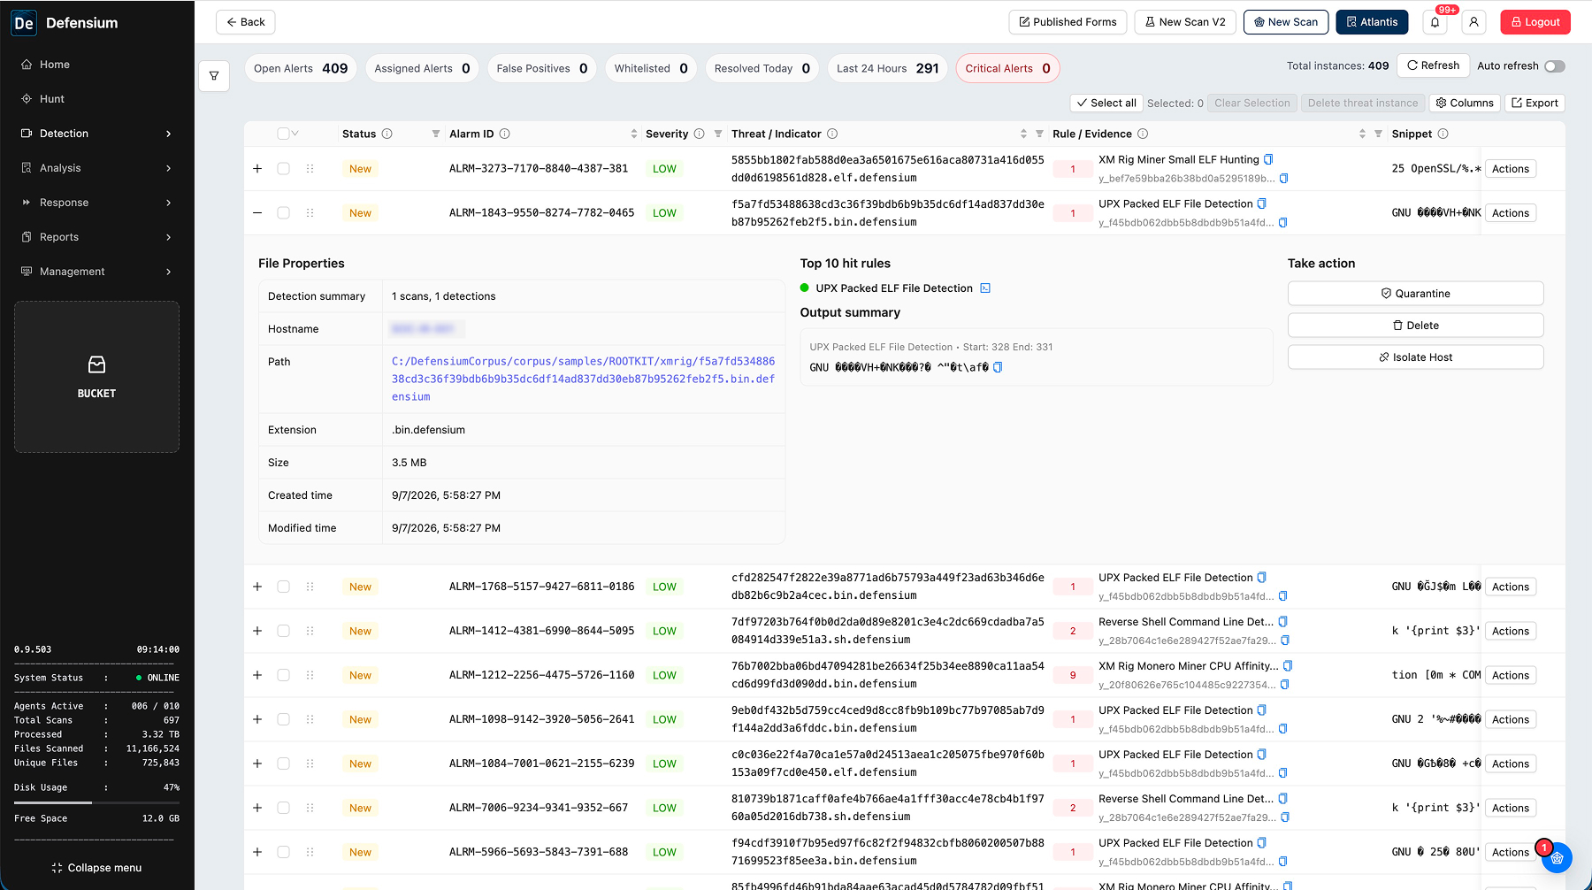The height and width of the screenshot is (890, 1592).
Task: Copy Reverse Shell rule for ALRM-1412-4381-6990-8644-5095
Action: 1282,622
